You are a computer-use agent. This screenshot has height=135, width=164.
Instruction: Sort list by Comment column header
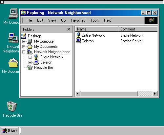pos(138,29)
